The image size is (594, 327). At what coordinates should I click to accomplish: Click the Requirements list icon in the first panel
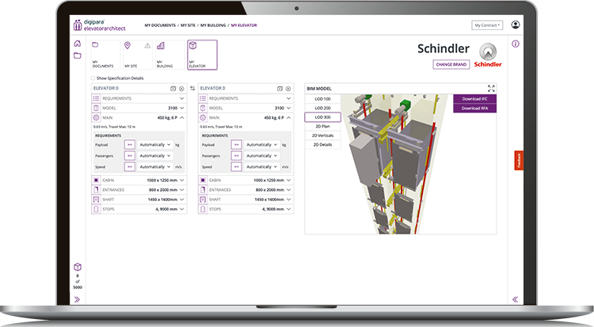pos(96,98)
